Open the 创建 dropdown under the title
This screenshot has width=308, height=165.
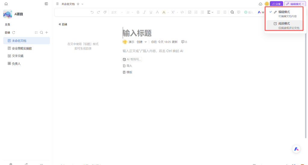click(x=142, y=42)
